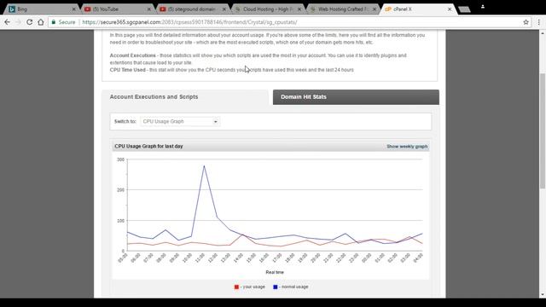Click the scrollbar down arrow
The image size is (546, 307).
(543, 295)
